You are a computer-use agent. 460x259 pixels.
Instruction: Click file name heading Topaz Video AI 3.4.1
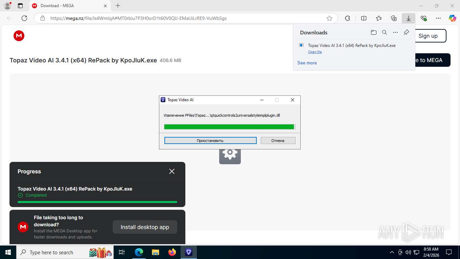click(x=83, y=60)
